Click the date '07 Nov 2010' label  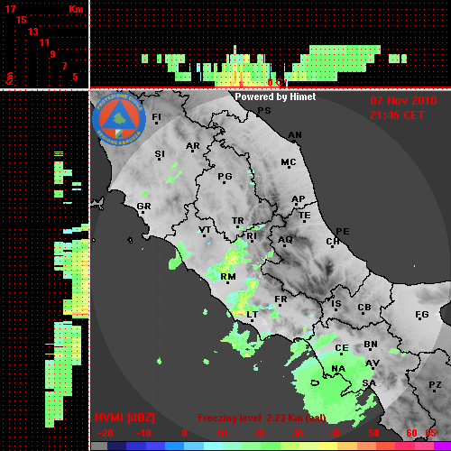tap(403, 101)
